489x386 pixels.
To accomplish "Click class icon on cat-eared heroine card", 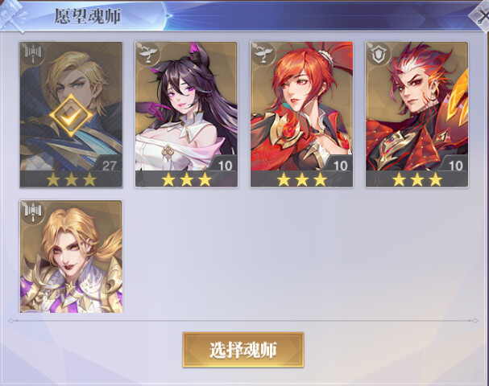I will pos(147,54).
